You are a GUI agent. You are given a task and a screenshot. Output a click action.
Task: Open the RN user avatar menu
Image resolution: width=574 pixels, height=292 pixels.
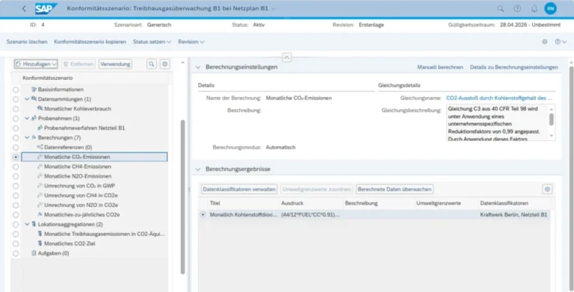550,8
